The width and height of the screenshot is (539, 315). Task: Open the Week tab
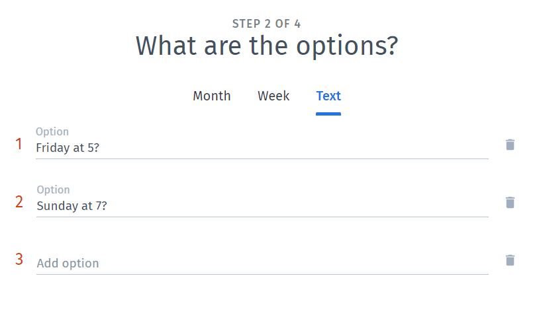click(x=273, y=96)
